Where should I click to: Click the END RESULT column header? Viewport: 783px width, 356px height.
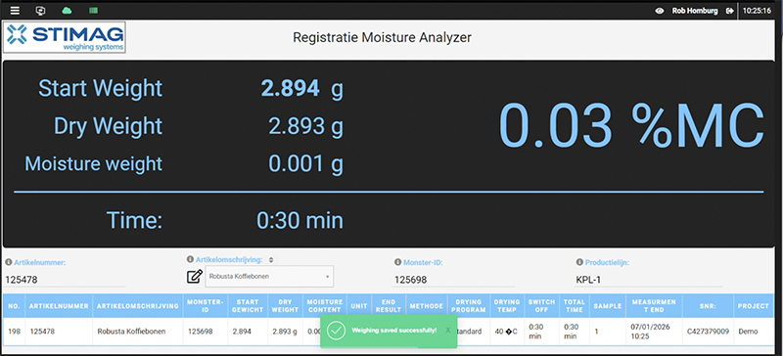389,305
